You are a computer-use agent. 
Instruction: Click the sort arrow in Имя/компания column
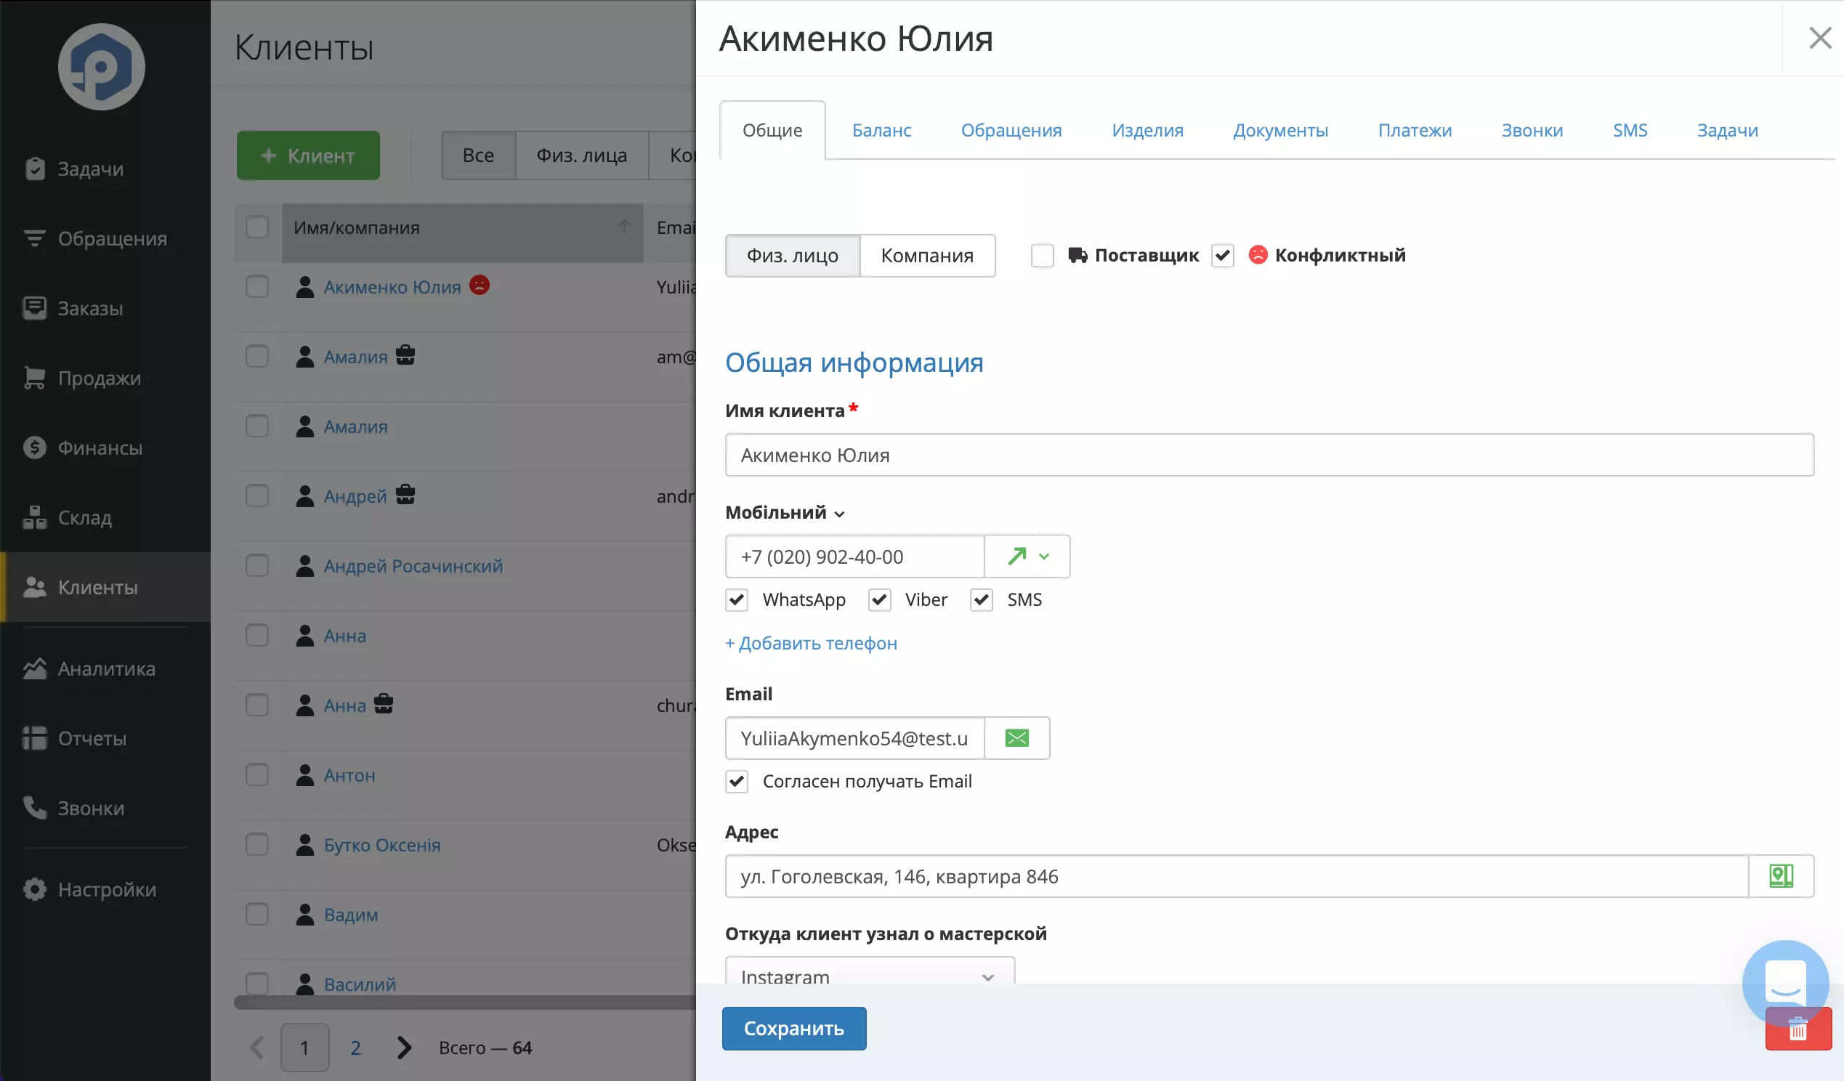624,227
